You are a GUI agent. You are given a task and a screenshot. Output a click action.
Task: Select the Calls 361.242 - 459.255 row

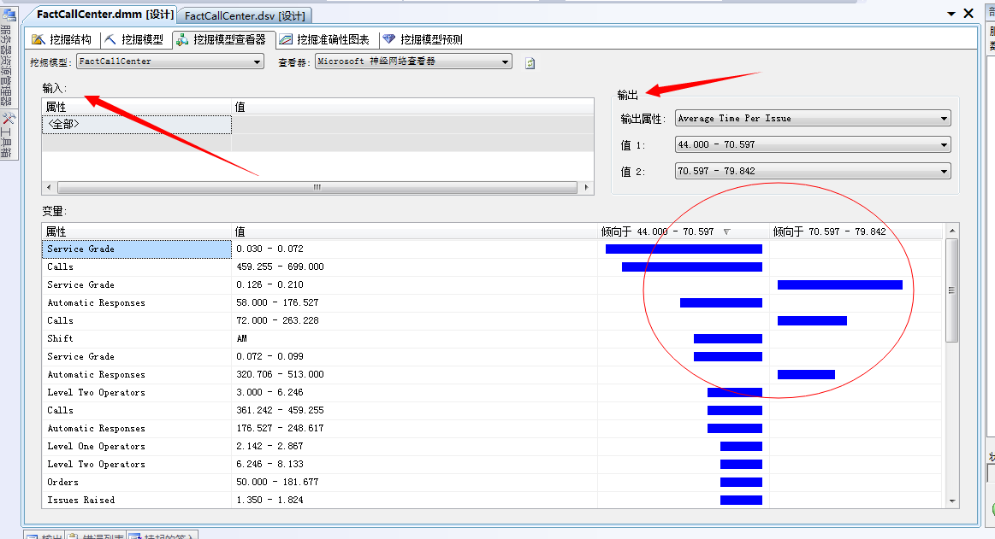pyautogui.click(x=493, y=410)
